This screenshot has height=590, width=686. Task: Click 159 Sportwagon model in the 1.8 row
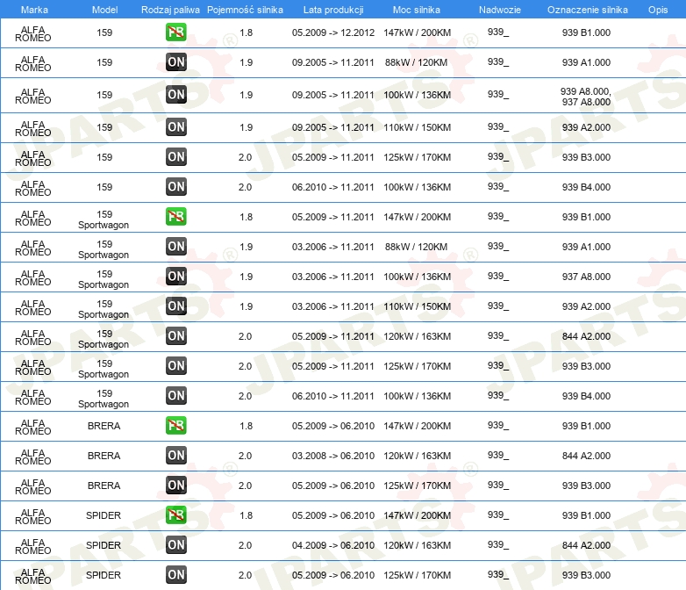click(x=104, y=219)
